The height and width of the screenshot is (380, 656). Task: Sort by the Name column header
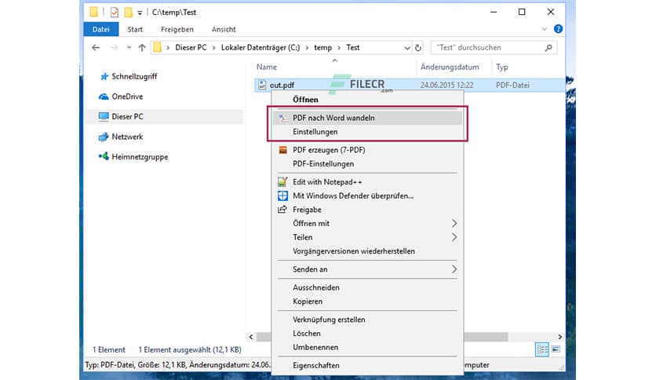click(267, 67)
